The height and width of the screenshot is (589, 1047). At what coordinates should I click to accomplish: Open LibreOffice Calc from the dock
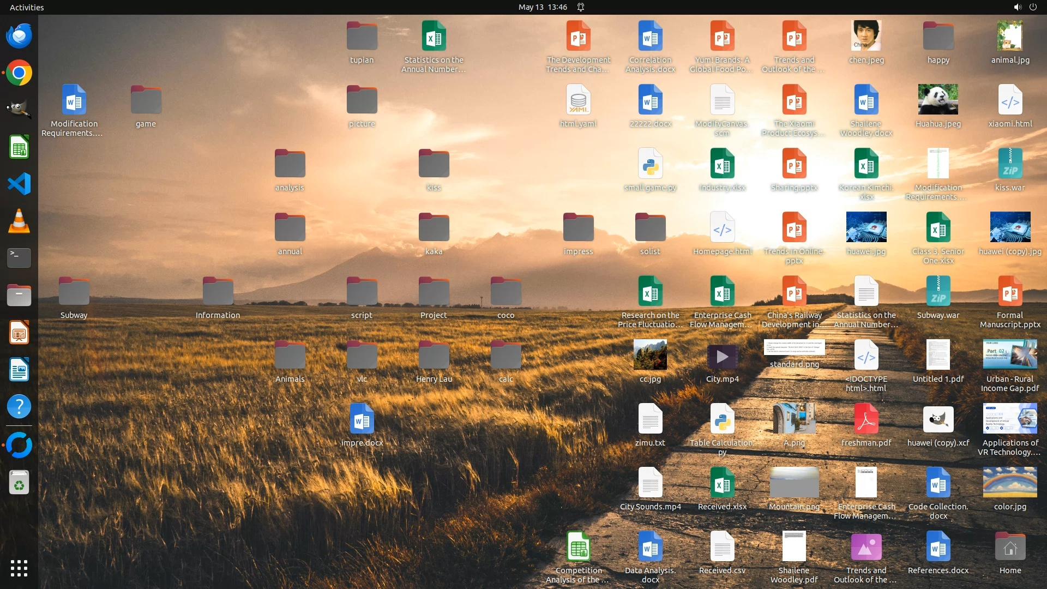[19, 147]
